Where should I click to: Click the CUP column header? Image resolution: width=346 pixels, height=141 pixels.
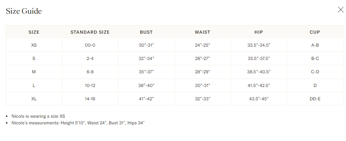coord(315,32)
